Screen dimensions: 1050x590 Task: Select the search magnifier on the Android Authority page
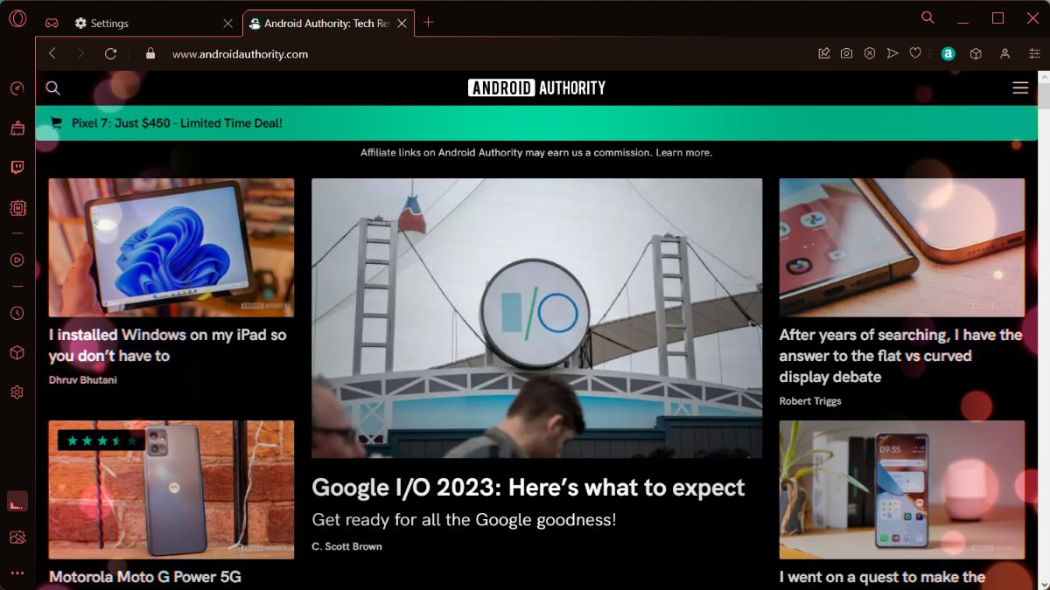click(52, 87)
